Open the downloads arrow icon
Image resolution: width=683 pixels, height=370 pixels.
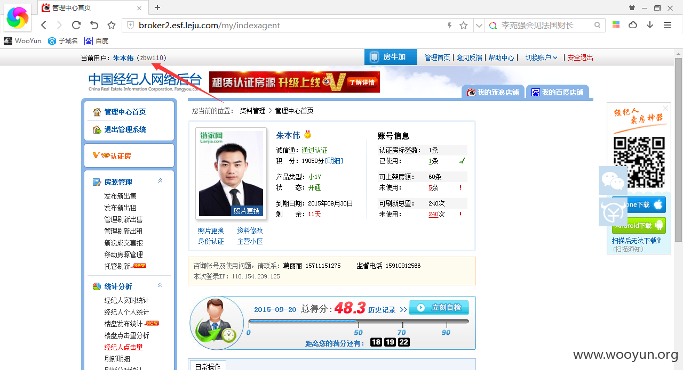coord(650,25)
